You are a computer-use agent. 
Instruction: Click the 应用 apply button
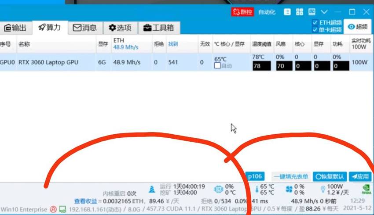(360, 176)
